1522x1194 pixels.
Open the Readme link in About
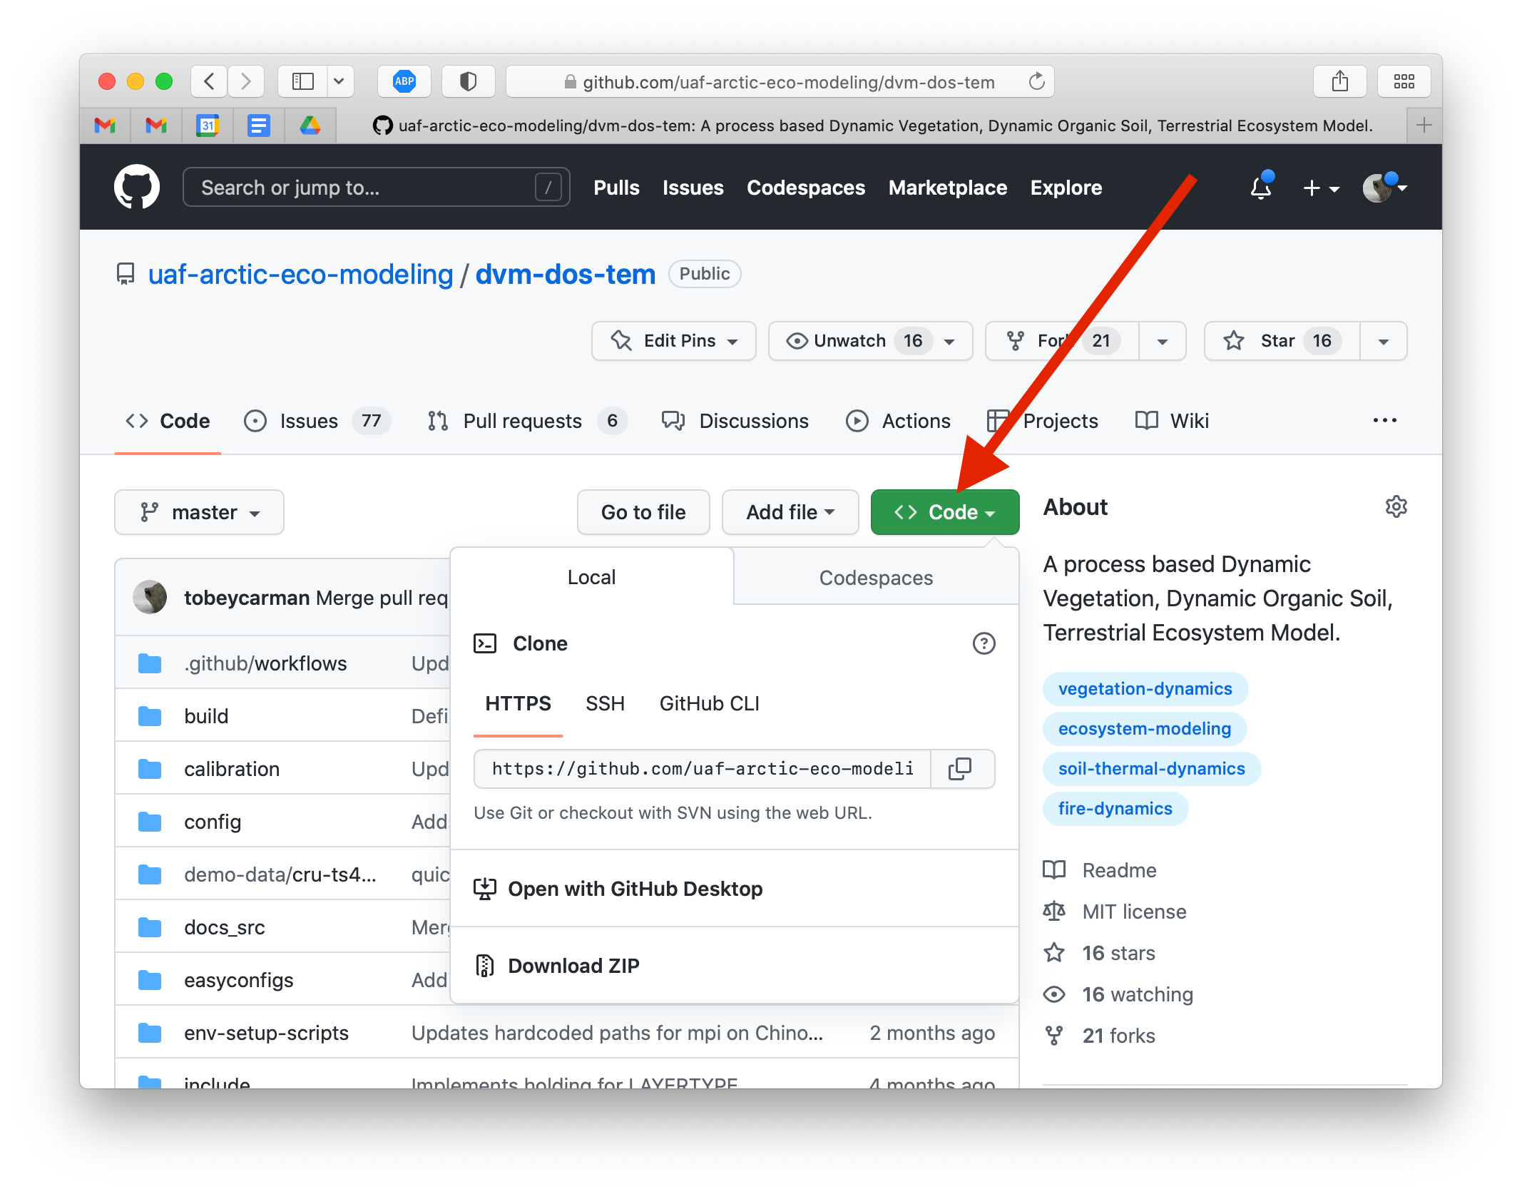[x=1119, y=870]
